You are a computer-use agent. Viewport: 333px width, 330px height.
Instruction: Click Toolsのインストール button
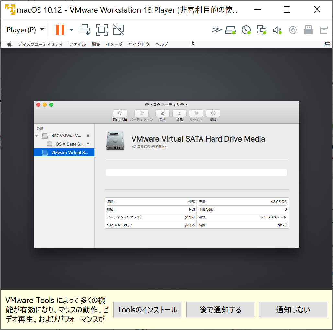147,310
